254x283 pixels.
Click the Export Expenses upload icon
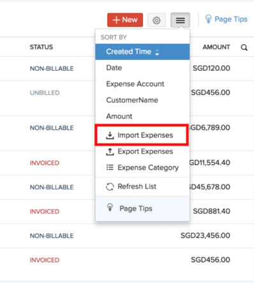(x=110, y=152)
